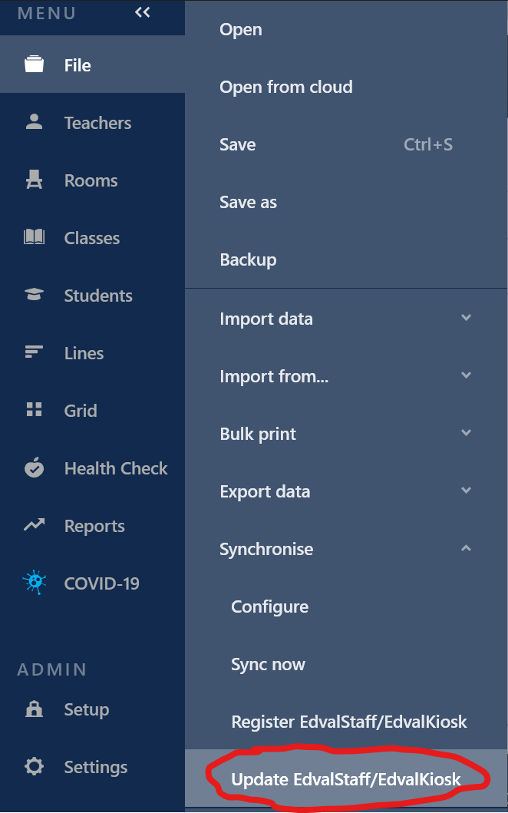Click the Settings gear icon
This screenshot has height=813, width=508.
click(x=34, y=766)
